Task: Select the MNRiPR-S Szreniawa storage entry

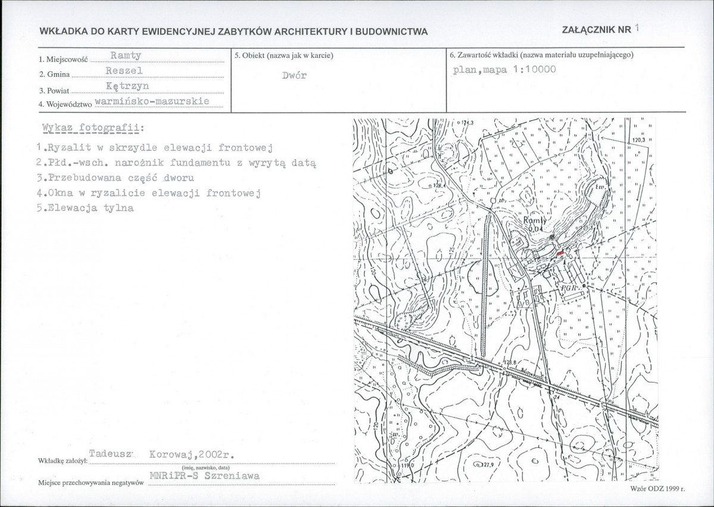Action: click(204, 476)
